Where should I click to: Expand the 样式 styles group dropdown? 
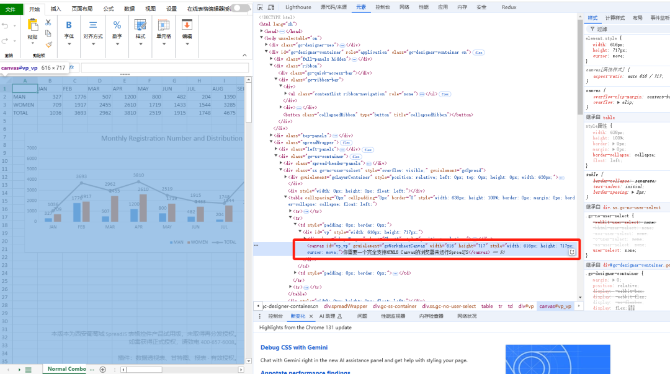pyautogui.click(x=140, y=43)
